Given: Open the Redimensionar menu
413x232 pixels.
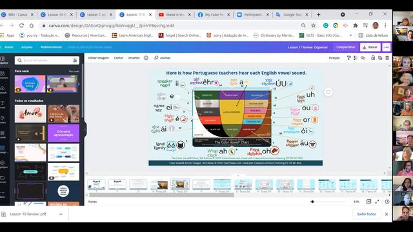Looking at the screenshot, I should pos(51,47).
